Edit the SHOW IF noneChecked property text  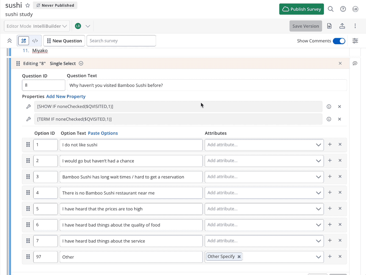[178, 107]
